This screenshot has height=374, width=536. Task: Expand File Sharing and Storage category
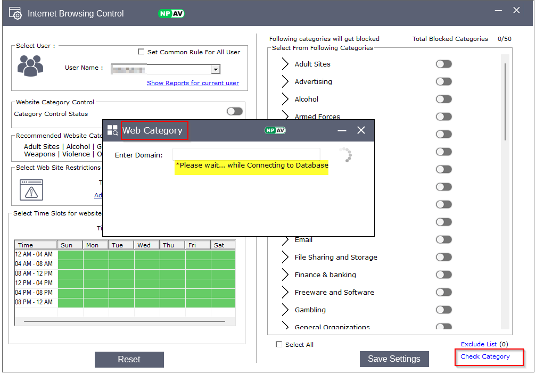(285, 257)
